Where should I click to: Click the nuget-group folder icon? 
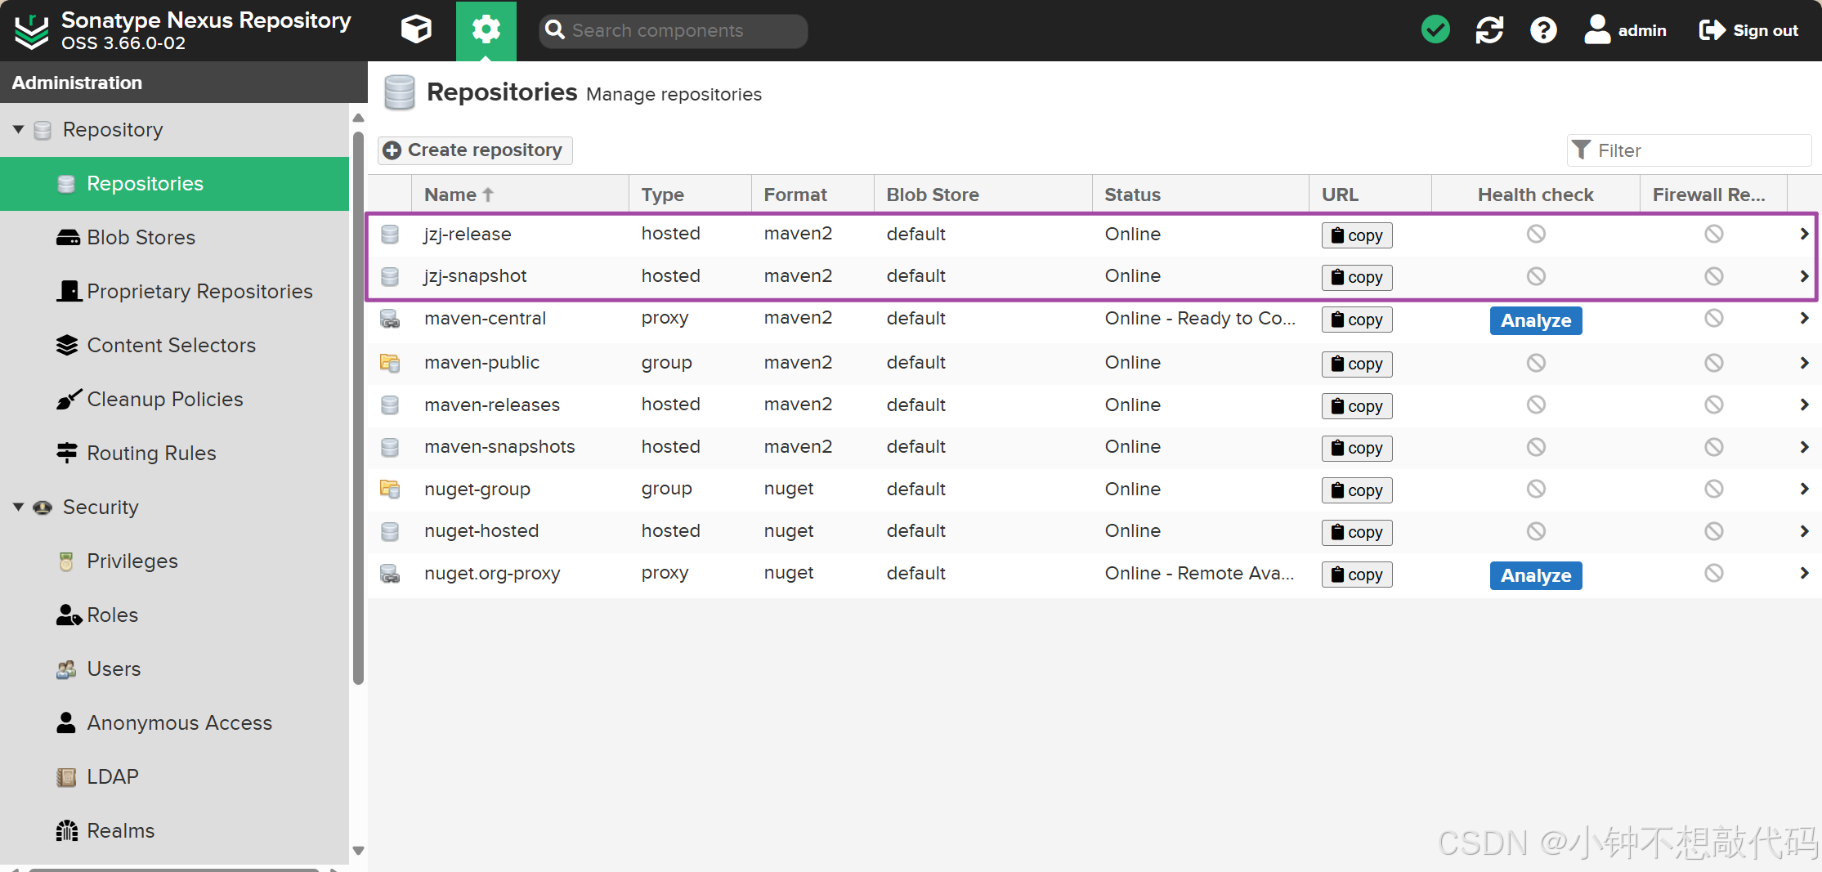[390, 489]
